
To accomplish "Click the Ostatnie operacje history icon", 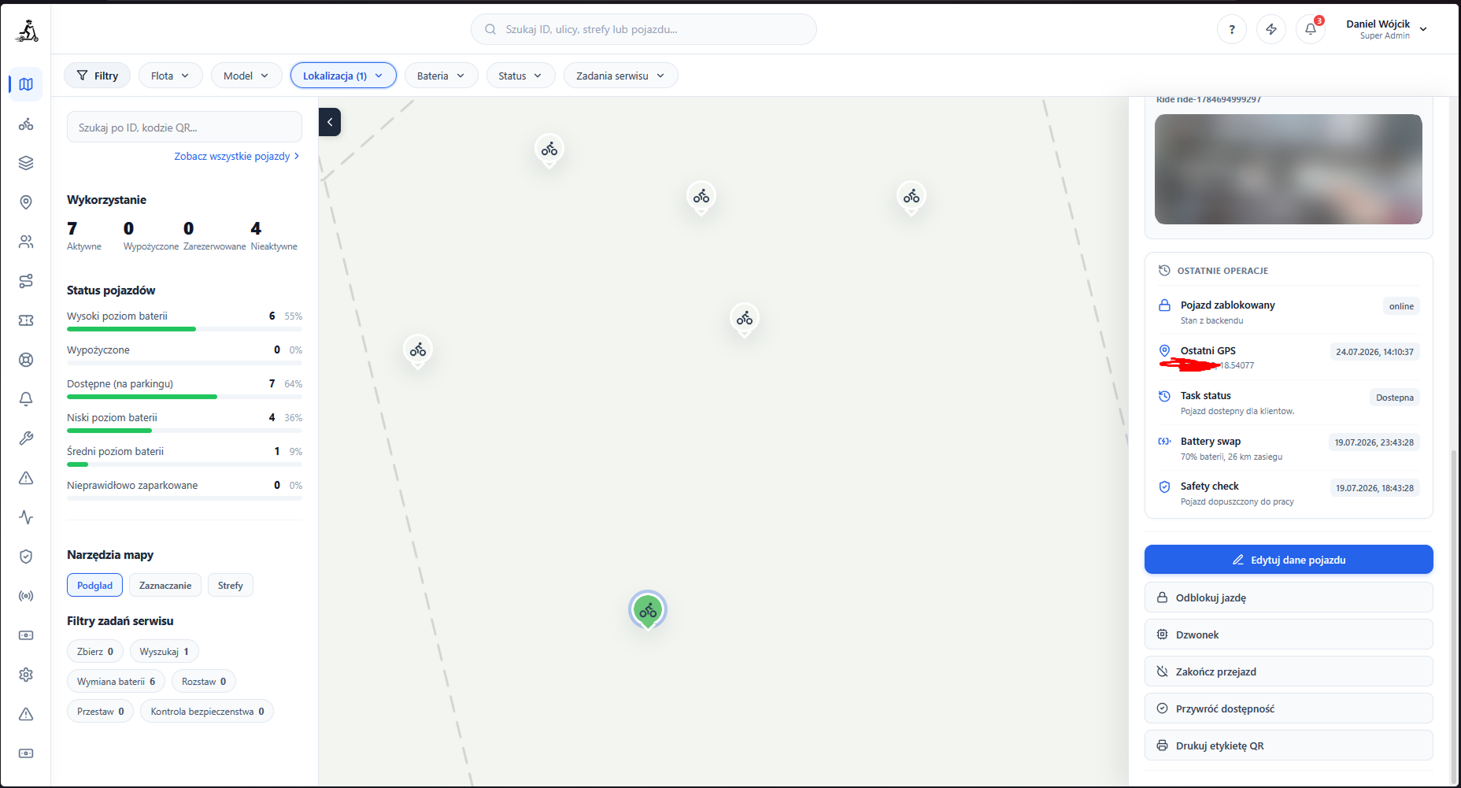I will point(1164,271).
